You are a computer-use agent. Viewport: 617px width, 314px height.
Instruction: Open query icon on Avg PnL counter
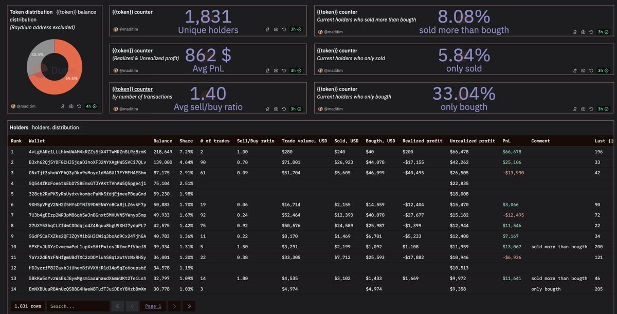(x=268, y=70)
